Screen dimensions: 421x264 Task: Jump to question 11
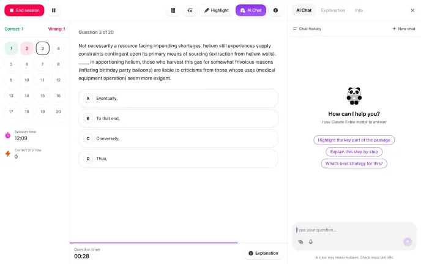coord(42,80)
